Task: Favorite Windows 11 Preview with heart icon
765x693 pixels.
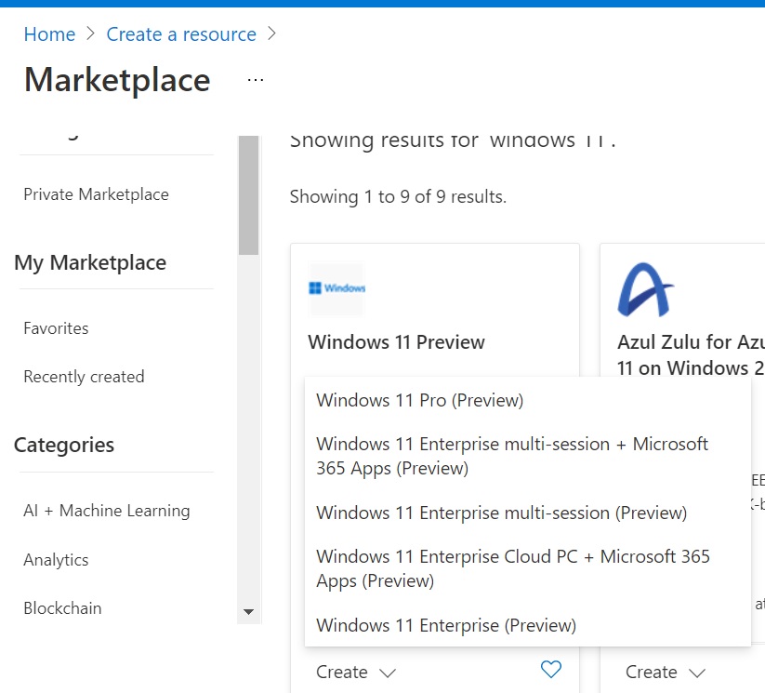Action: pos(551,669)
